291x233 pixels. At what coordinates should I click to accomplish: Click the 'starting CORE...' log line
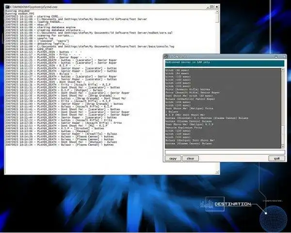point(34,17)
